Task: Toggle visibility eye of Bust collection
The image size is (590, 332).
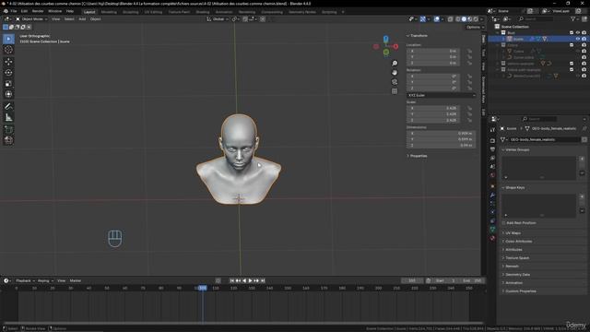Action: coord(578,33)
